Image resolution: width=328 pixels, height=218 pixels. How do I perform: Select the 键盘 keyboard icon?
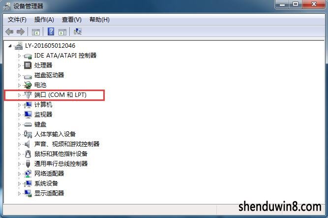[28, 125]
